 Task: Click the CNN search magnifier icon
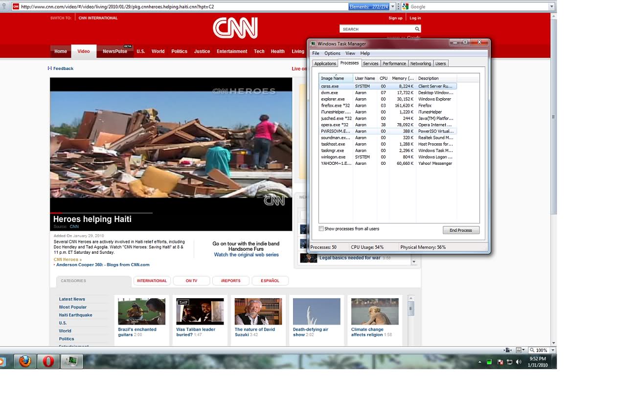417,29
